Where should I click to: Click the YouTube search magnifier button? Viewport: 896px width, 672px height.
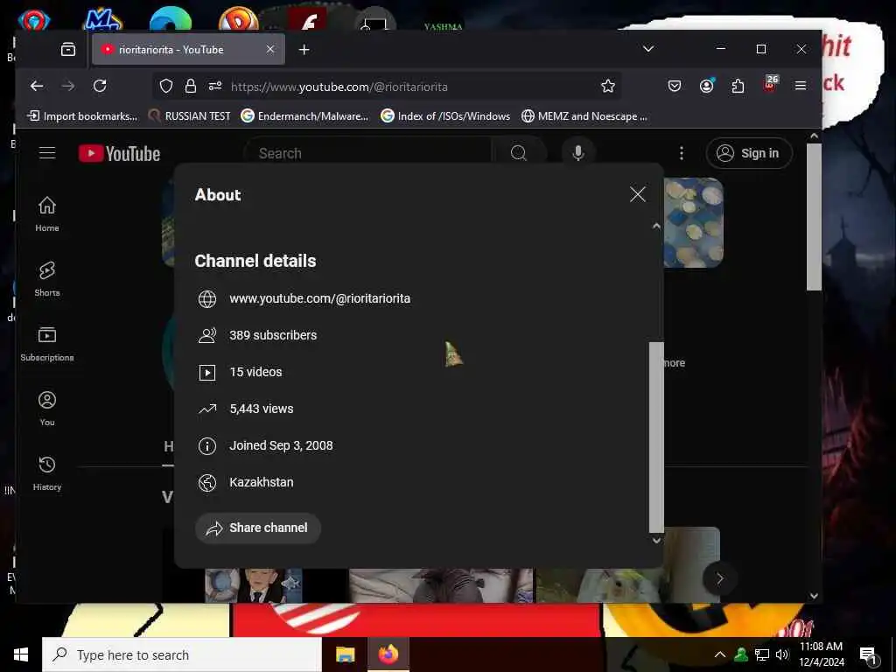(x=518, y=153)
